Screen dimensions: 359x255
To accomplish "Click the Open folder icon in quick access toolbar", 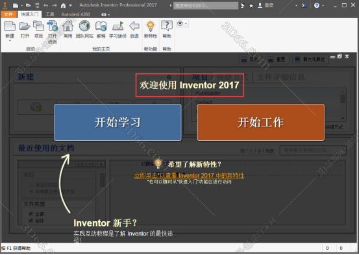I will (x=29, y=5).
